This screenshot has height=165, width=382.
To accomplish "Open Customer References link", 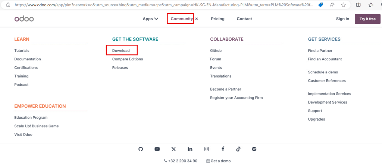I will 327,81.
